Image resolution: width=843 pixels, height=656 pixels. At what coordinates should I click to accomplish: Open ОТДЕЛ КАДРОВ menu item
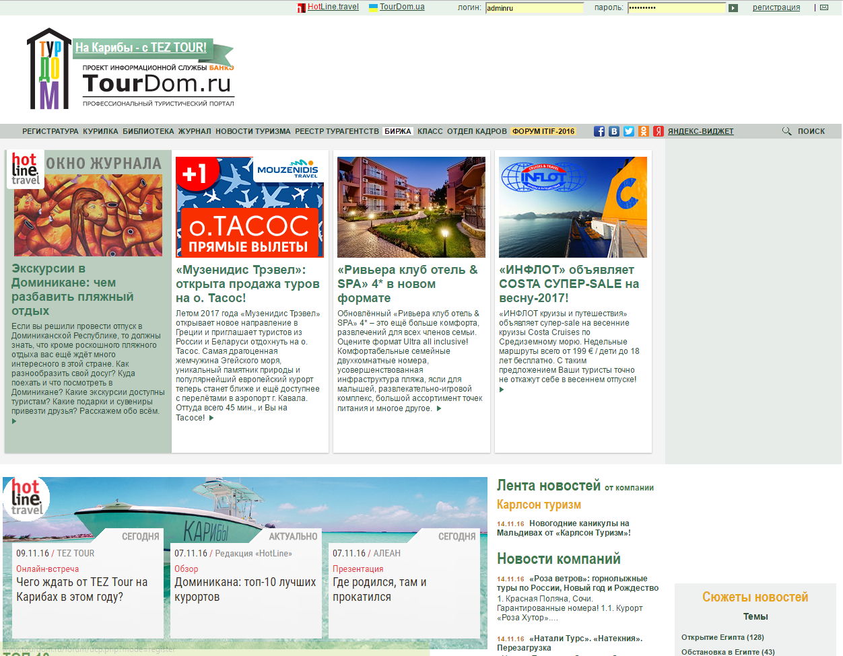pyautogui.click(x=477, y=131)
